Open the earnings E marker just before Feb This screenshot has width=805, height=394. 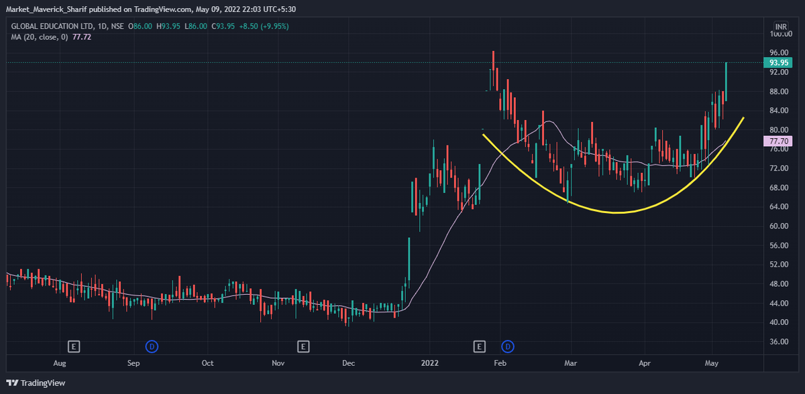[x=479, y=346]
